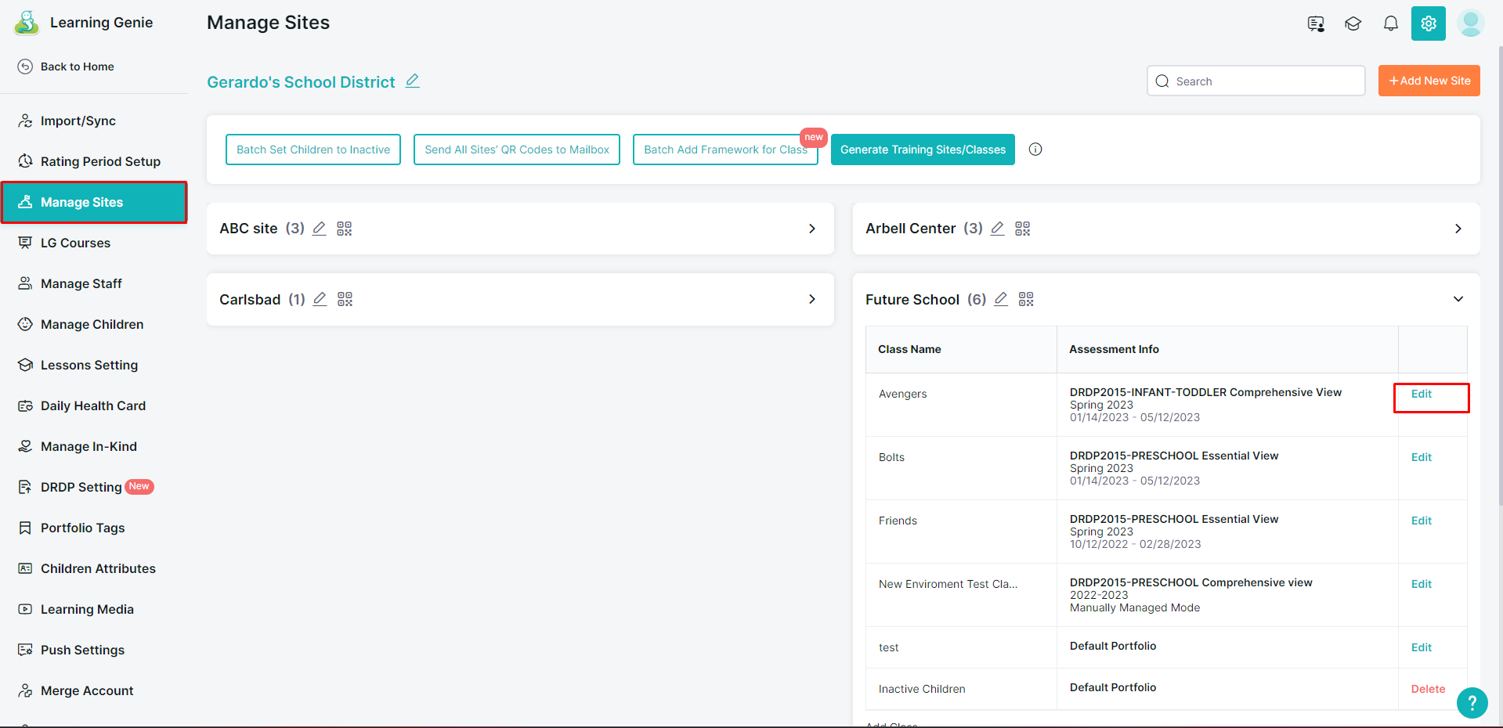Open the graduation cap training icon
The width and height of the screenshot is (1503, 728).
pos(1353,23)
